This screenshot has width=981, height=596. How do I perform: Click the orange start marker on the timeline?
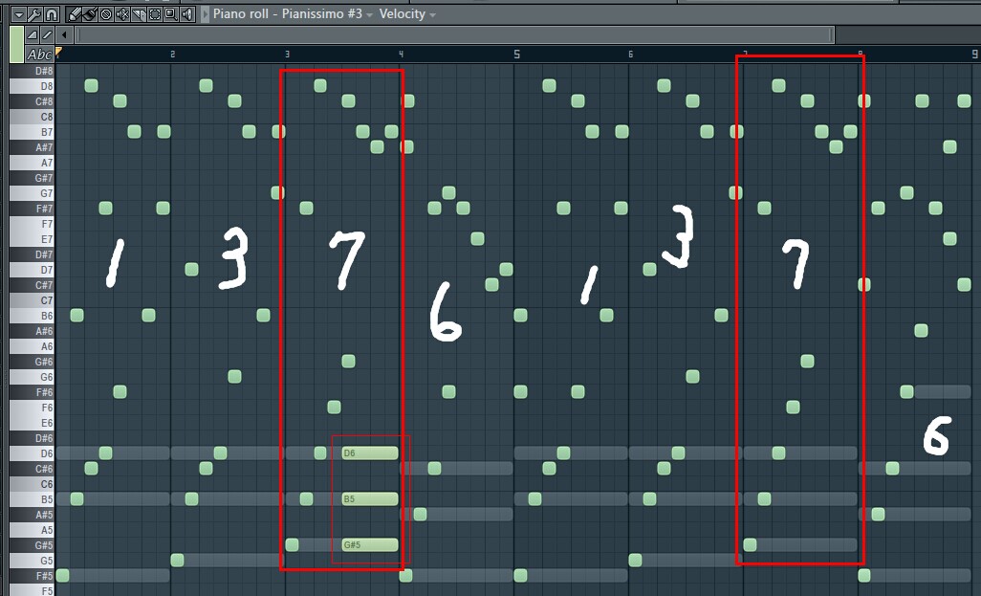(59, 51)
